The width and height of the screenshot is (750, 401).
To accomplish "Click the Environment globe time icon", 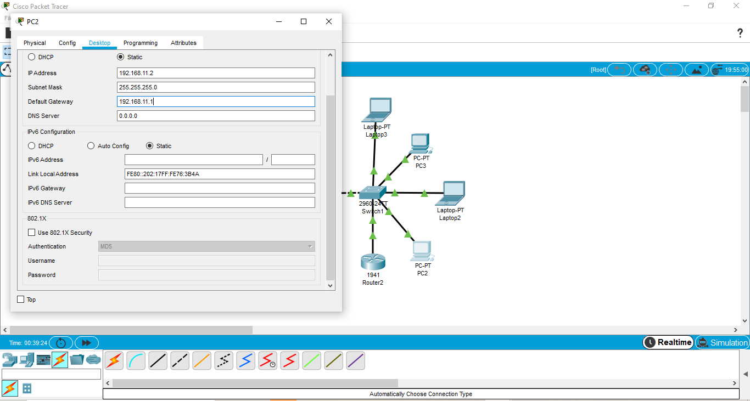I will pos(718,70).
